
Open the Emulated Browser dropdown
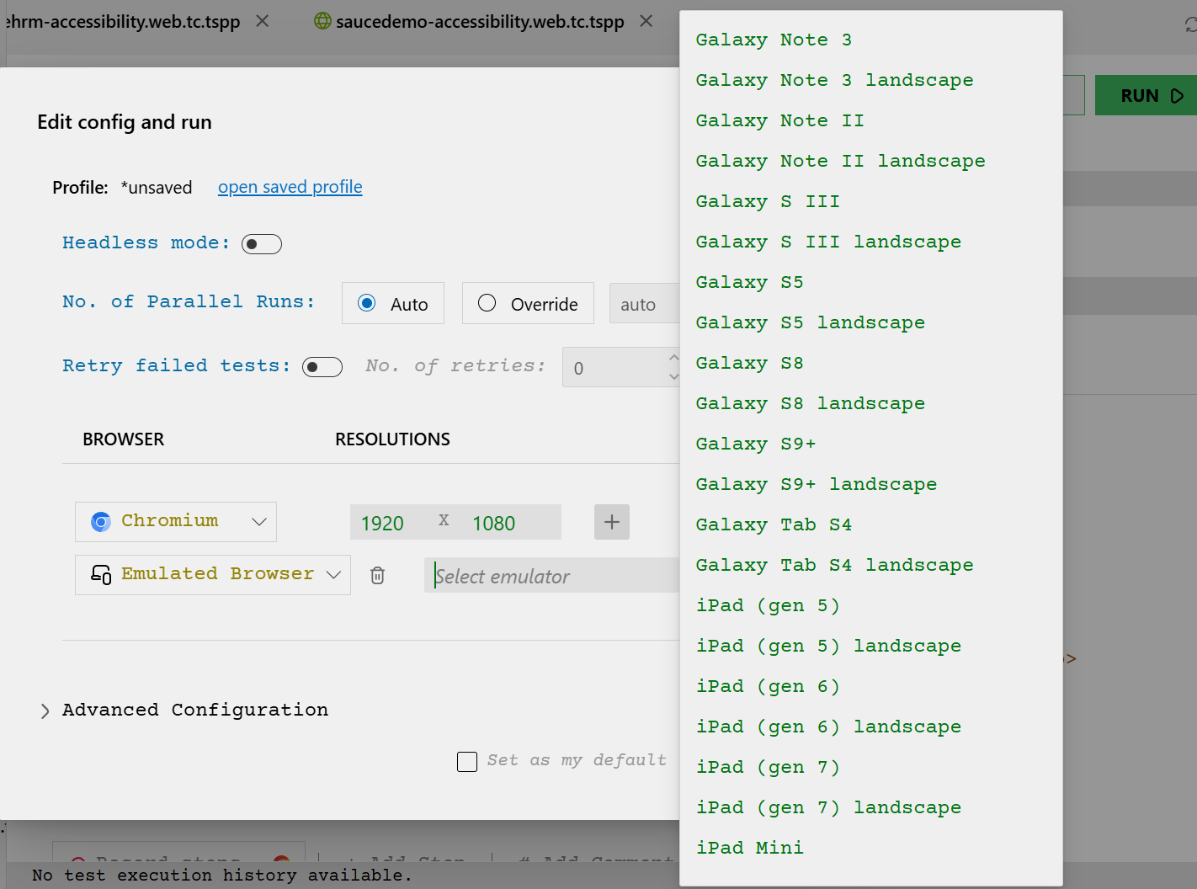pyautogui.click(x=333, y=574)
